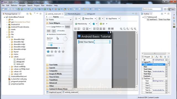Open the Images & Media palette category
Image resolution: width=177 pixels, height=99 pixels.
59,74
